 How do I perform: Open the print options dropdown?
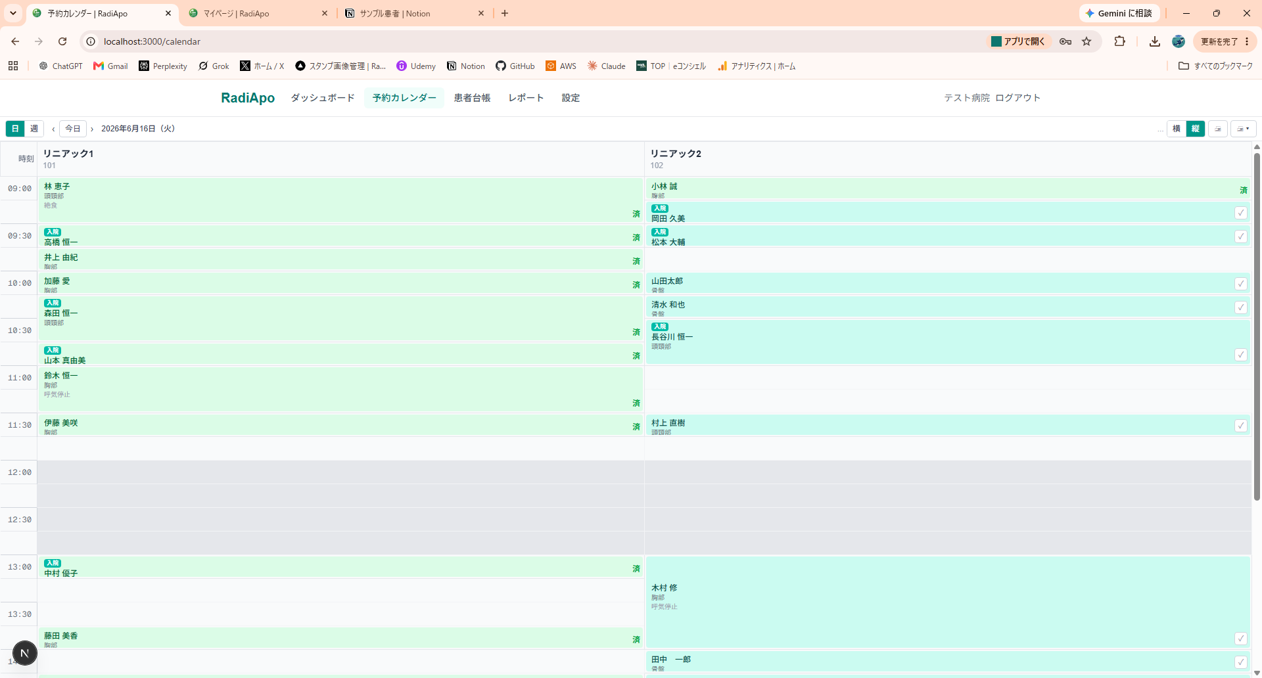1243,129
